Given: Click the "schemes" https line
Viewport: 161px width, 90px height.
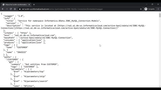Looking at the screenshot, I should point(17,33).
